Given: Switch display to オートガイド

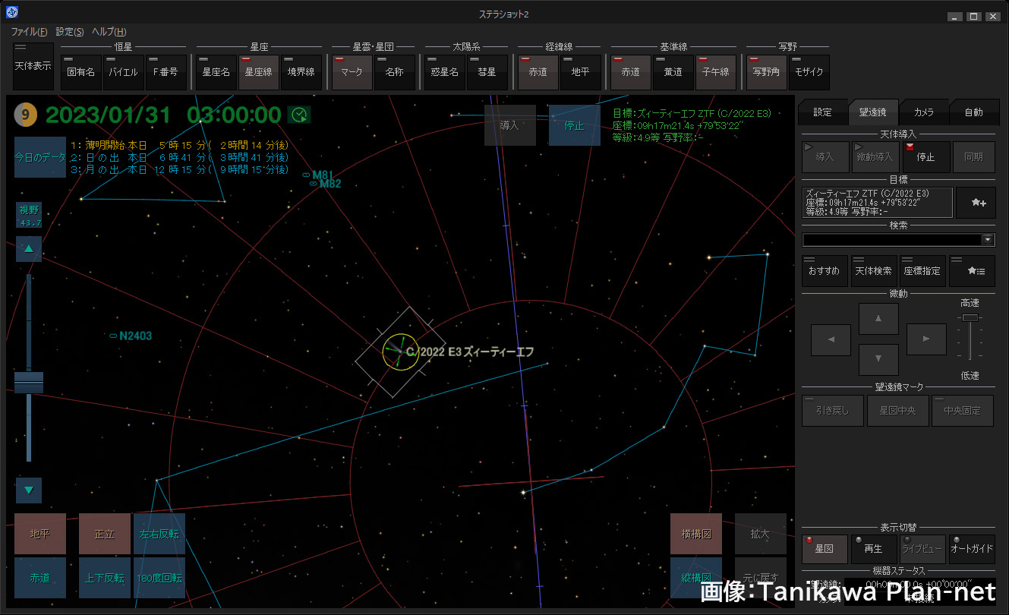Looking at the screenshot, I should [972, 549].
